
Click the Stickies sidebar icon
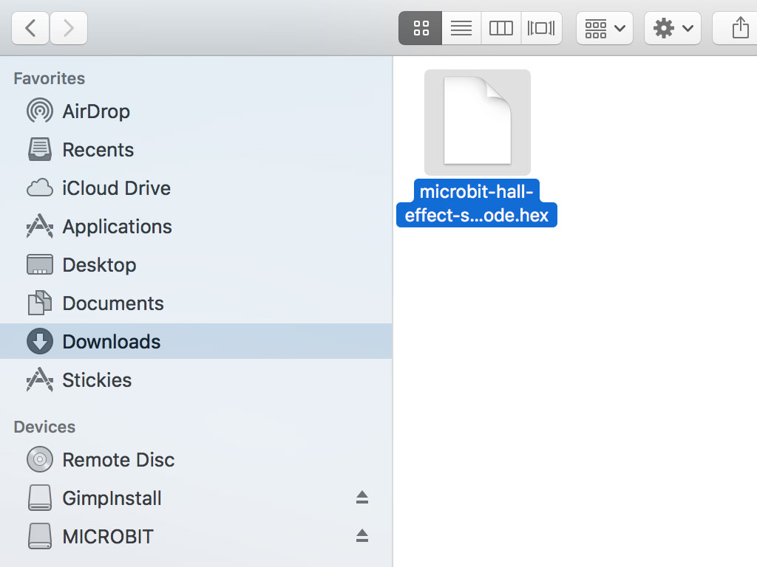click(x=40, y=380)
